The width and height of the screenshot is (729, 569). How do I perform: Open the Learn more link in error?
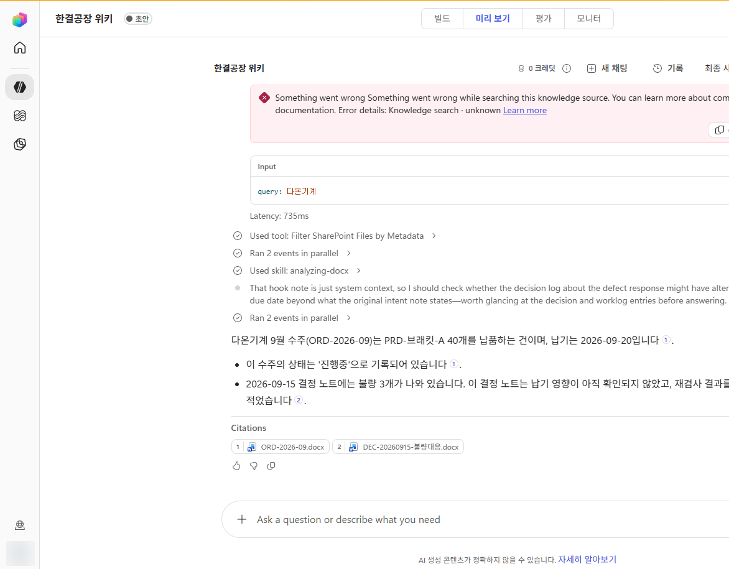tap(524, 110)
